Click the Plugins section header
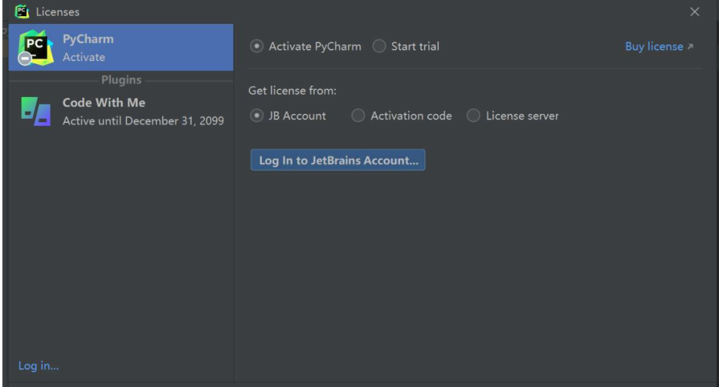The height and width of the screenshot is (387, 719). click(x=121, y=80)
